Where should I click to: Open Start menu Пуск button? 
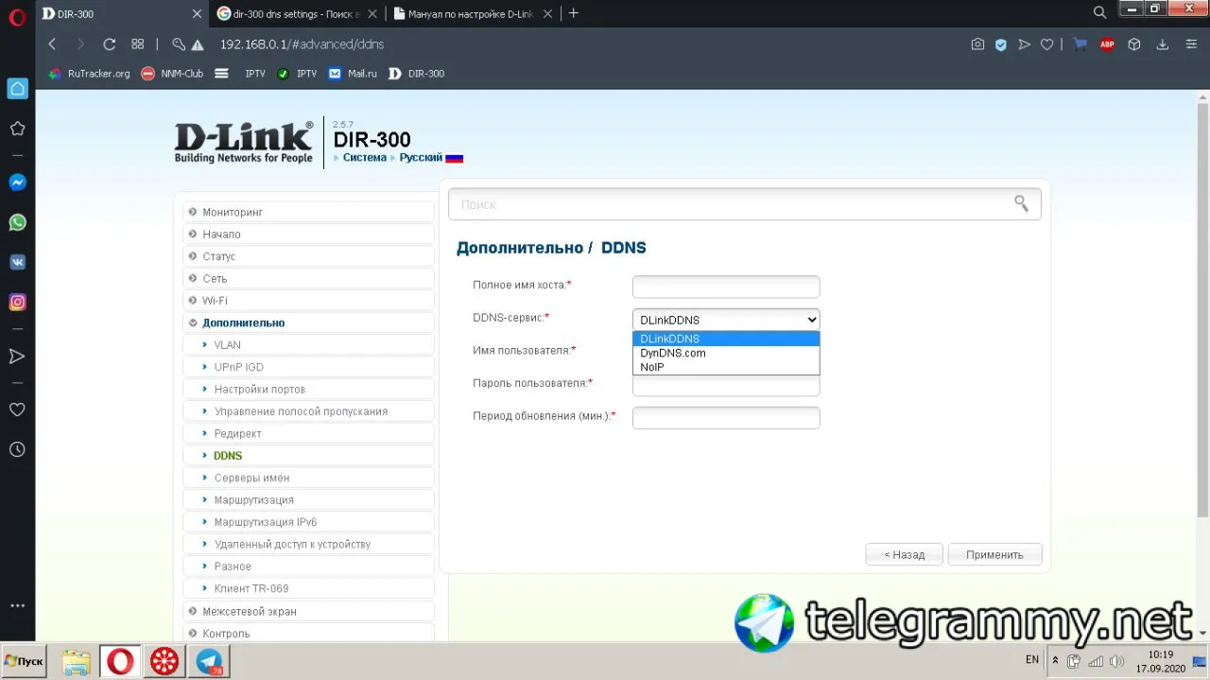(25, 661)
